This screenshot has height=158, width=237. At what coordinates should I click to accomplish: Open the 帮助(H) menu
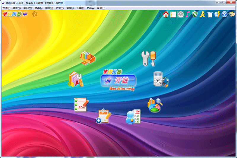tap(101, 8)
